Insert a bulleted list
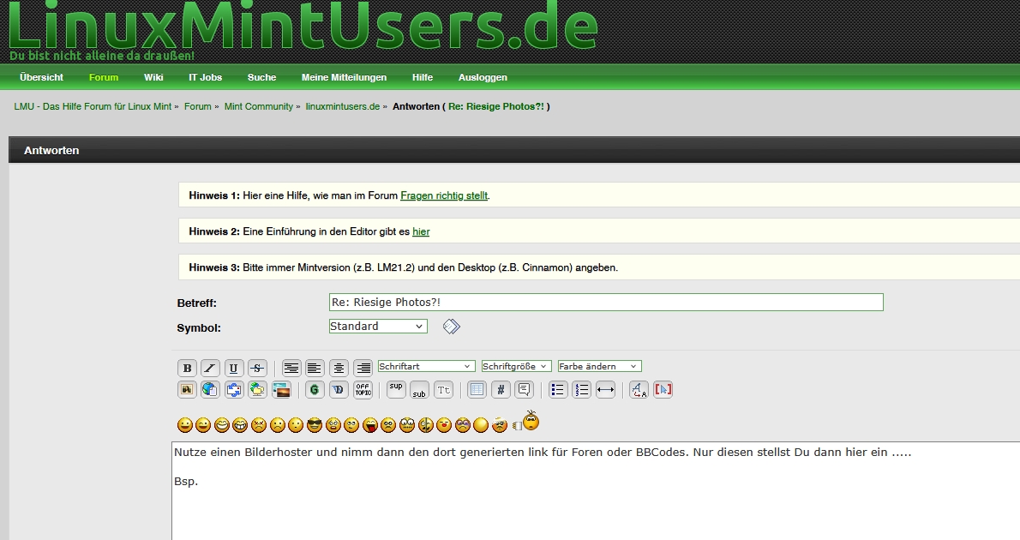This screenshot has height=540, width=1020. (557, 389)
